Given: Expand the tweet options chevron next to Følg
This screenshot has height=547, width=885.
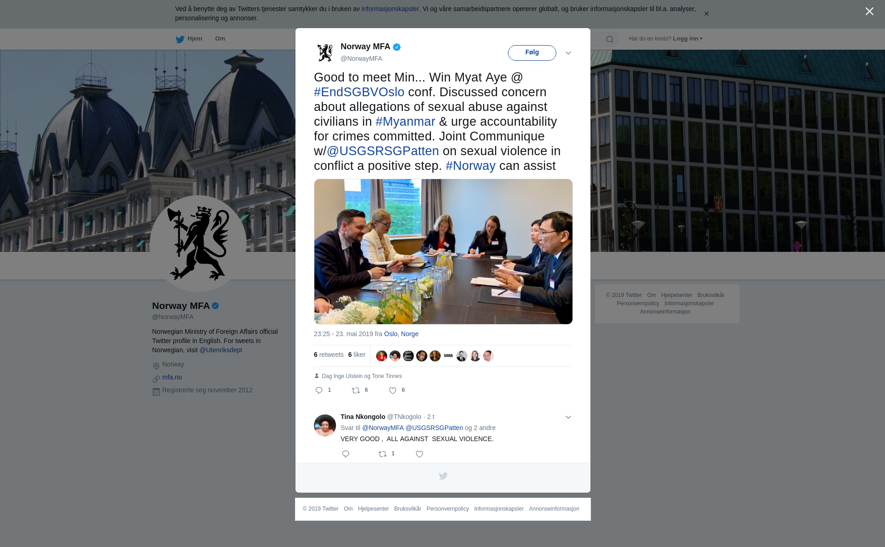Looking at the screenshot, I should 568,53.
